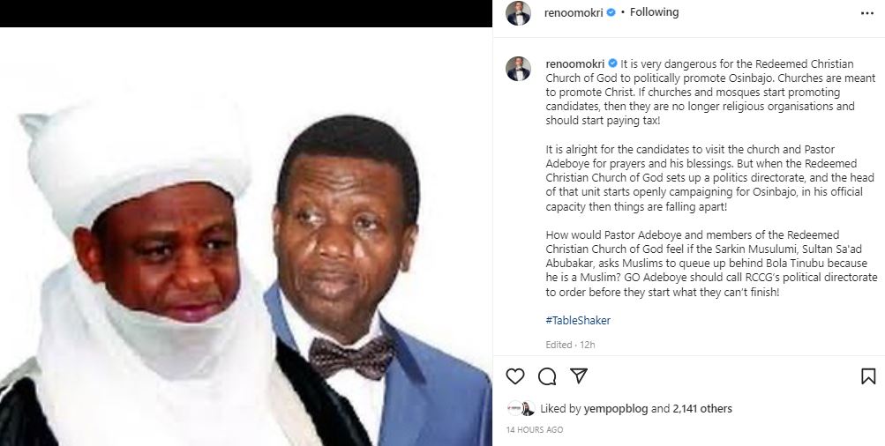
Task: Click the post image of two men
Action: pyautogui.click(x=245, y=236)
